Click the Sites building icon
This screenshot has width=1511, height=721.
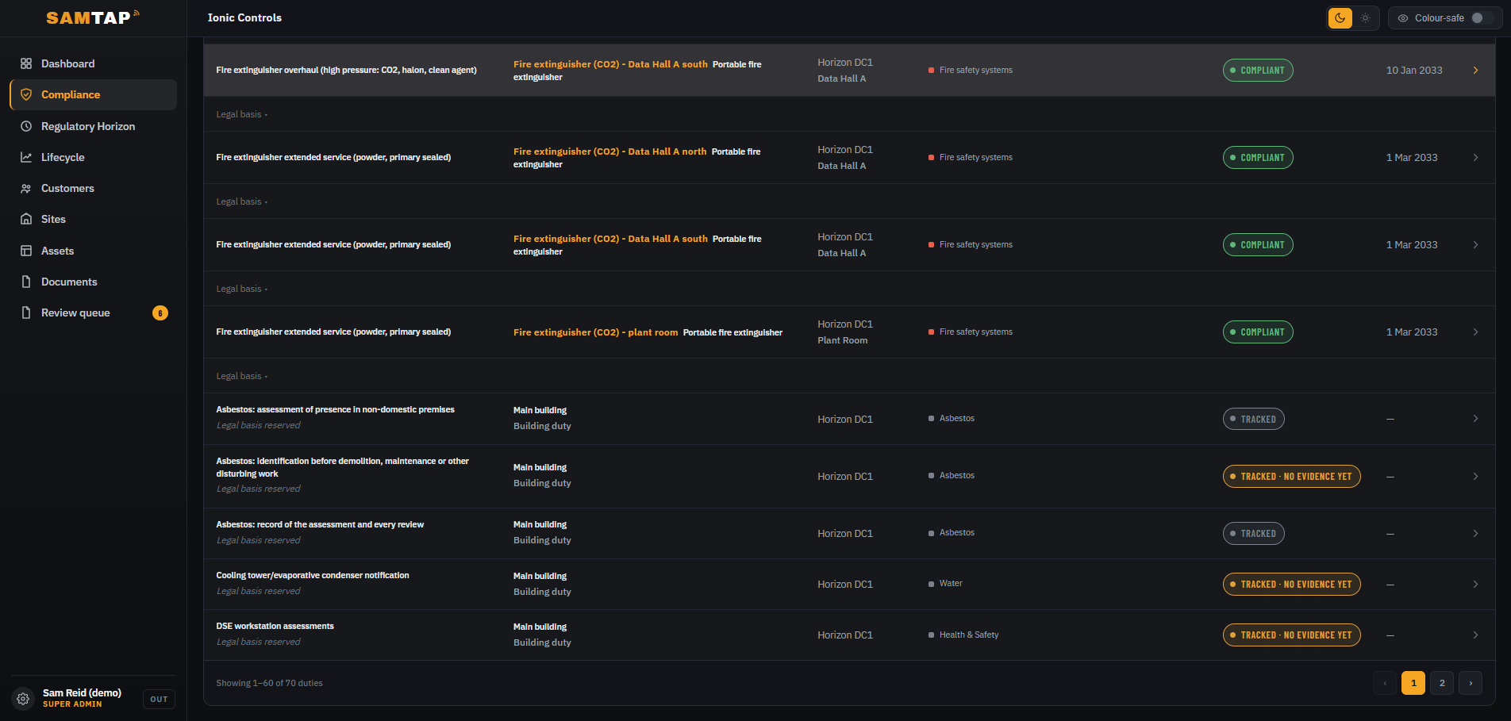[26, 219]
